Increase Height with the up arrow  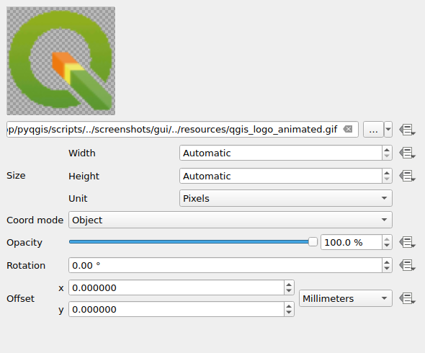[387, 172]
